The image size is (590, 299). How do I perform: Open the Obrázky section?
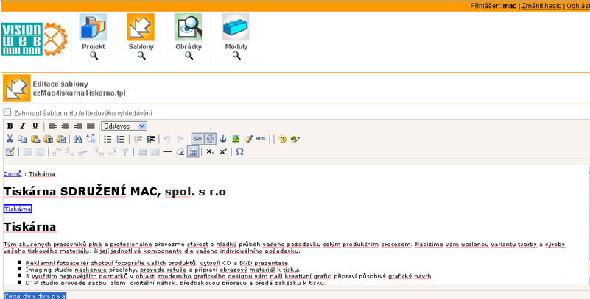189,35
